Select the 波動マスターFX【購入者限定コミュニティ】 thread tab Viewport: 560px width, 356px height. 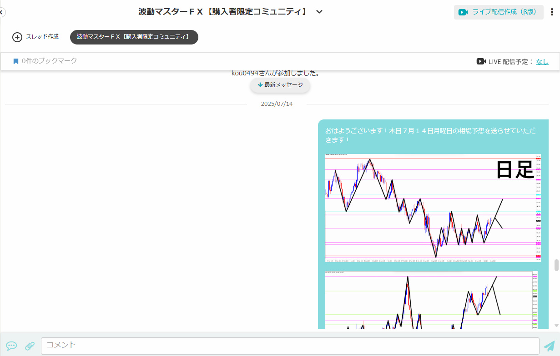134,37
